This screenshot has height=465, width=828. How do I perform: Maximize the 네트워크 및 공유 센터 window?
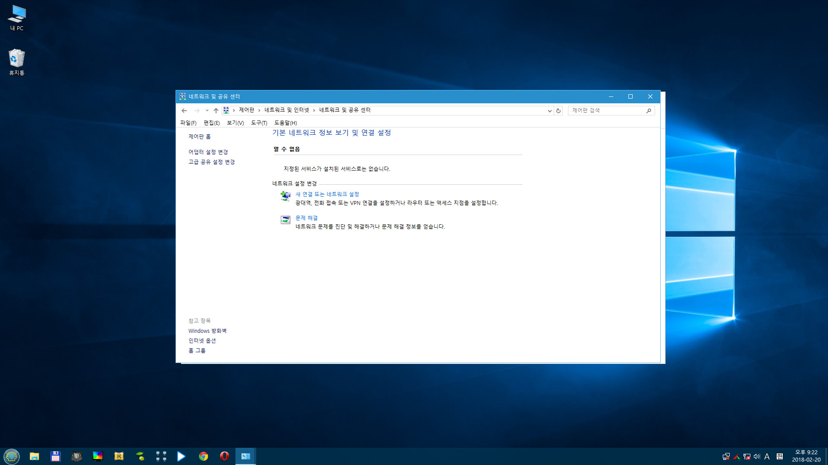point(630,96)
